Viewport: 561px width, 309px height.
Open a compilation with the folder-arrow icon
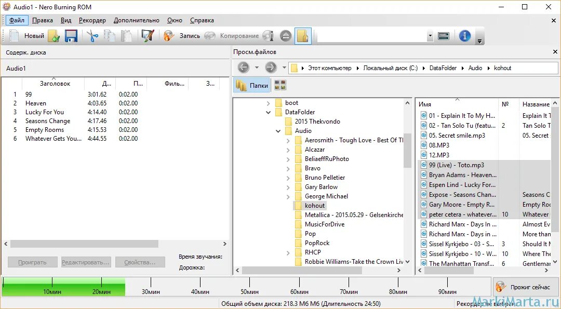(x=54, y=36)
